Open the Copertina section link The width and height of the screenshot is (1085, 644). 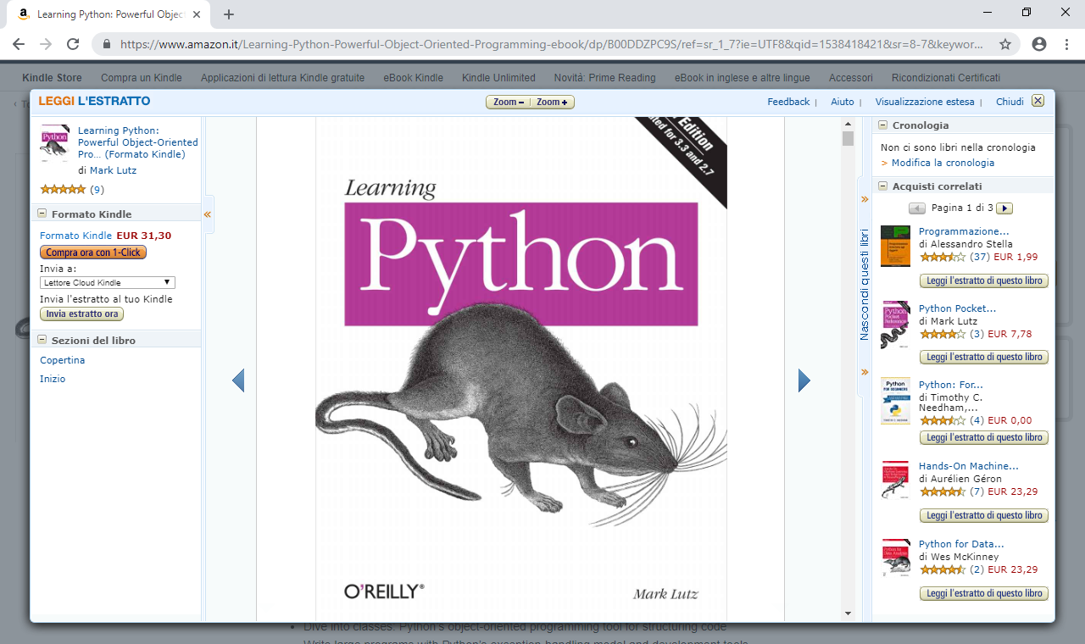[x=63, y=360]
